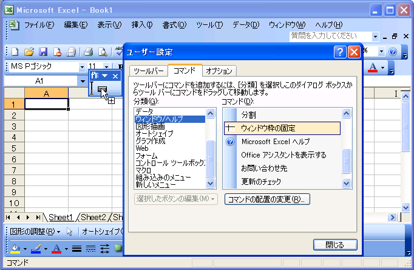Open the ファイル(F) menu
Screen dimensions: 414x270
(39, 25)
